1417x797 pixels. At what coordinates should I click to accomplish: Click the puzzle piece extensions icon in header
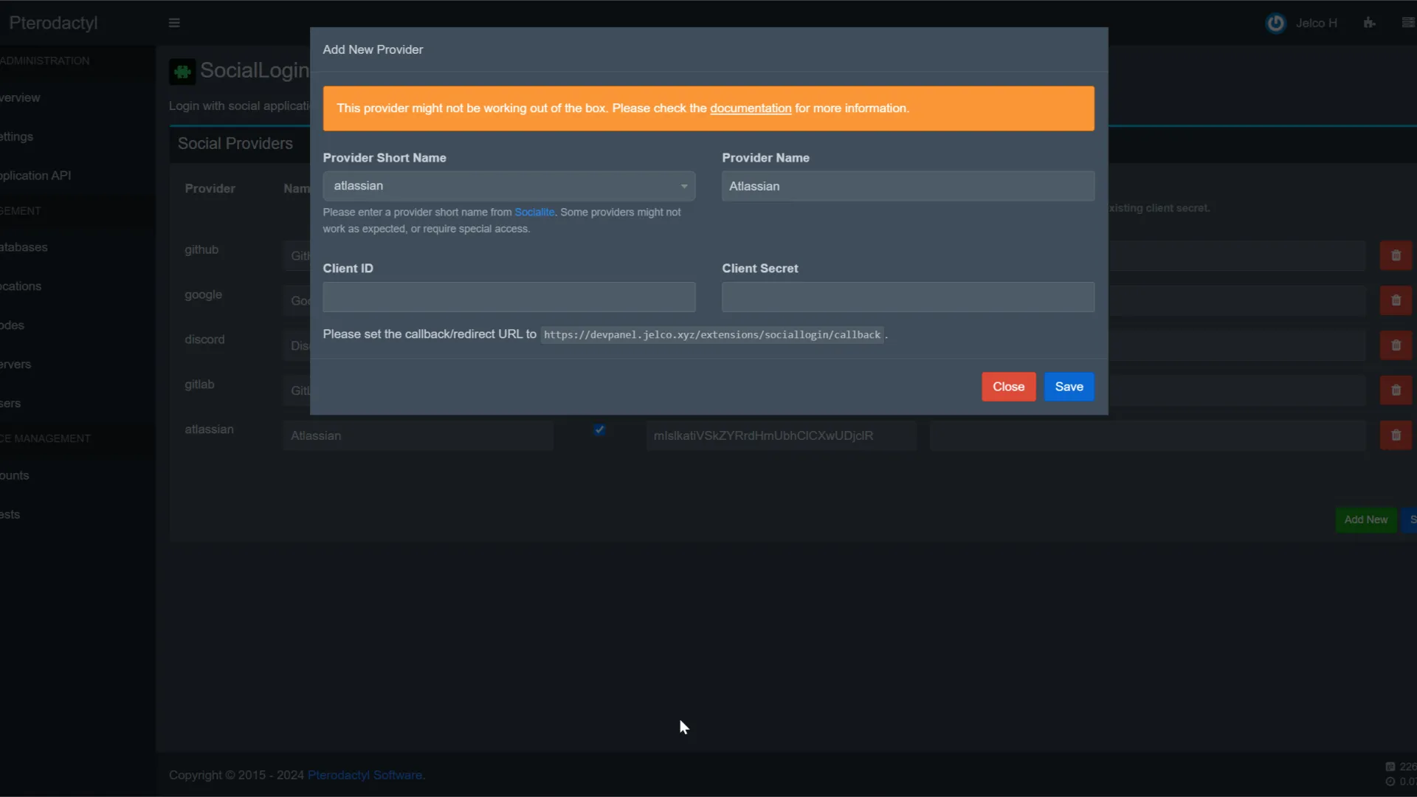pyautogui.click(x=1370, y=23)
